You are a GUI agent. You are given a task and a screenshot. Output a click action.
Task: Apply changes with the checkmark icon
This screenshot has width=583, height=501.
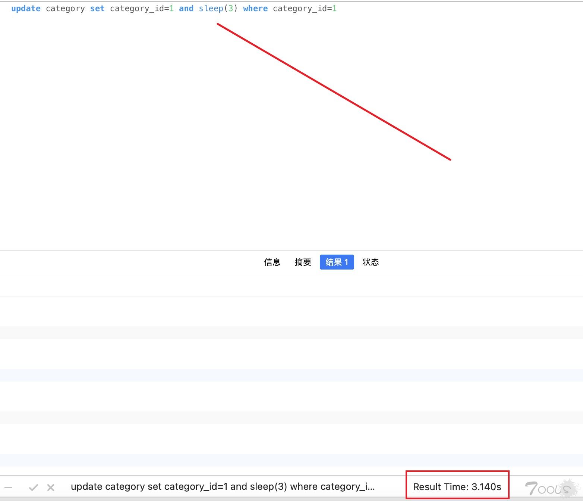(34, 488)
